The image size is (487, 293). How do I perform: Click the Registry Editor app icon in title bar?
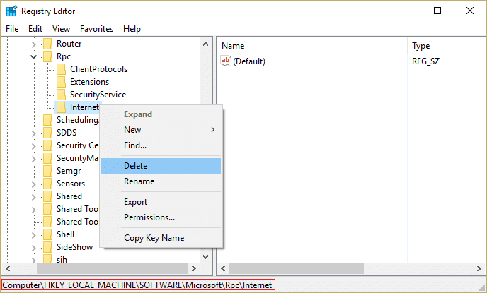pyautogui.click(x=11, y=11)
